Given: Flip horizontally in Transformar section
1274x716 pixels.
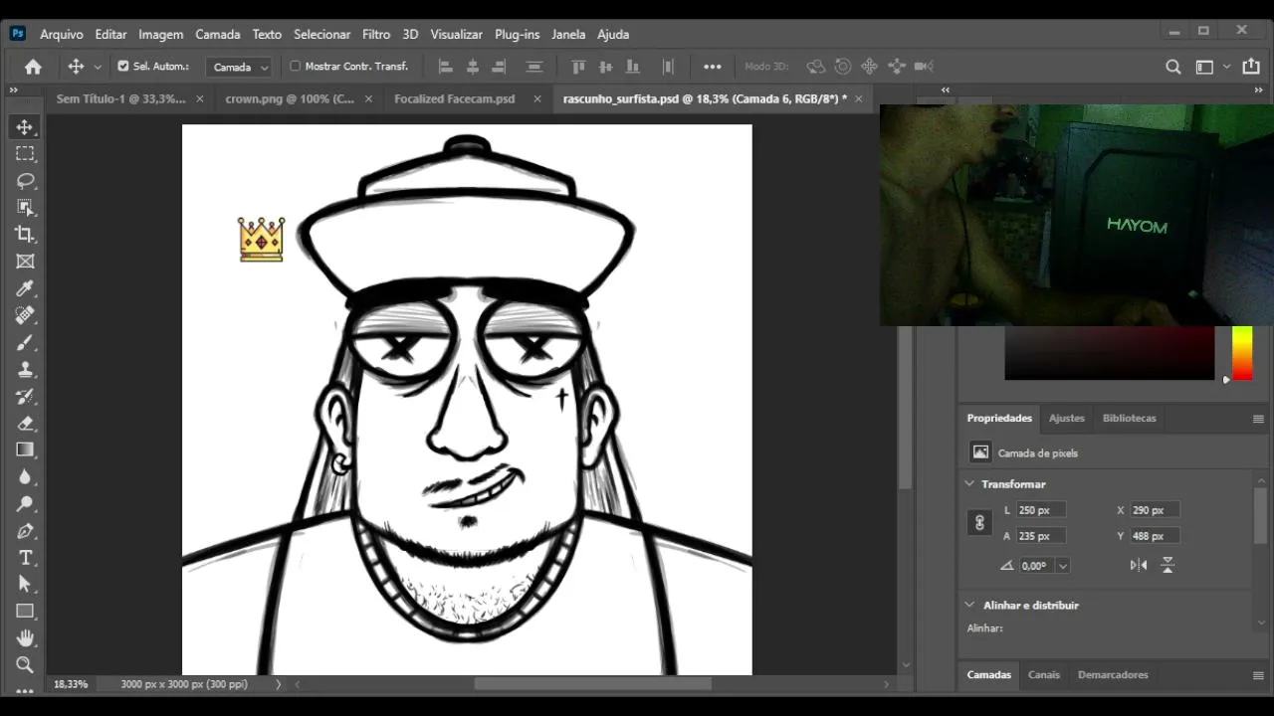Looking at the screenshot, I should point(1139,565).
